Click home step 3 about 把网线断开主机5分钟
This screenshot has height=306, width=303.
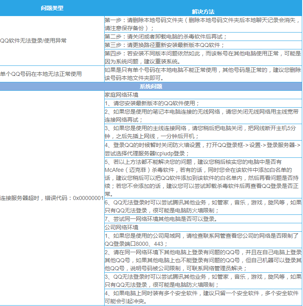tap(203, 132)
